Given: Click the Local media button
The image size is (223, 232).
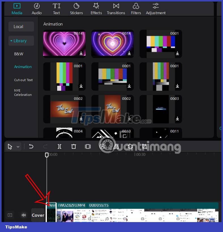Looking at the screenshot, I should click(21, 26).
